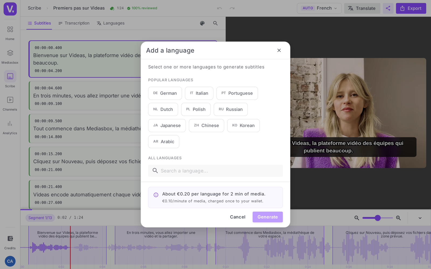Select Polish language chip

click(196, 109)
